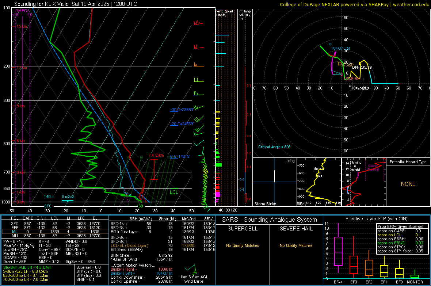The image size is (431, 286).
Task: Click 'Prob EF2+ Given Supercell' legend title
Action: [x=400, y=226]
